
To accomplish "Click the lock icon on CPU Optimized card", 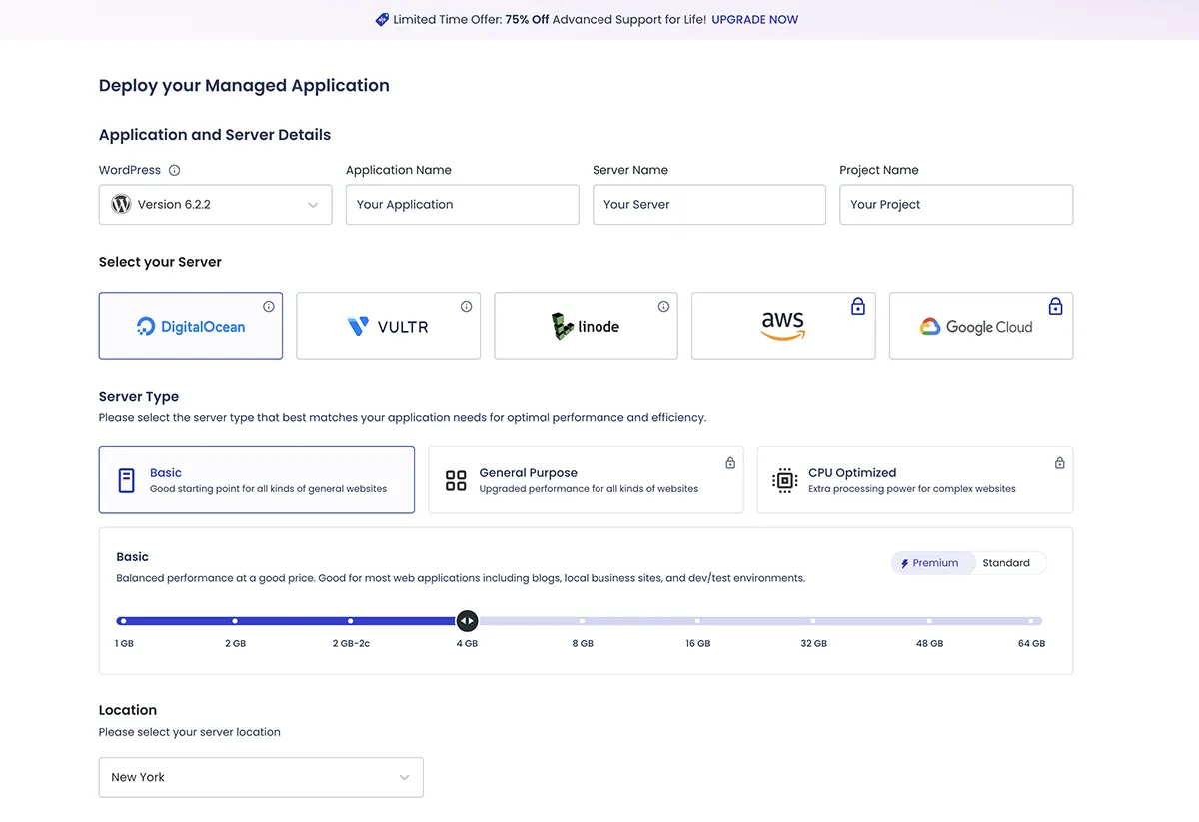I will pyautogui.click(x=1060, y=462).
